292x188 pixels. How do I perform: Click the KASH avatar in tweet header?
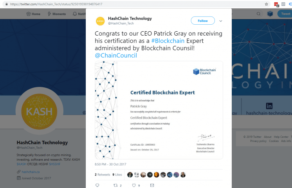pyautogui.click(x=100, y=21)
